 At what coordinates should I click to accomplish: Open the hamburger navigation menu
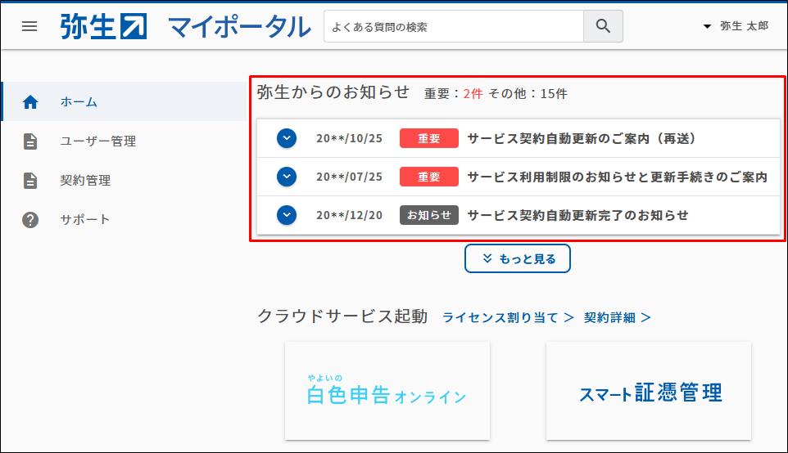(x=29, y=26)
